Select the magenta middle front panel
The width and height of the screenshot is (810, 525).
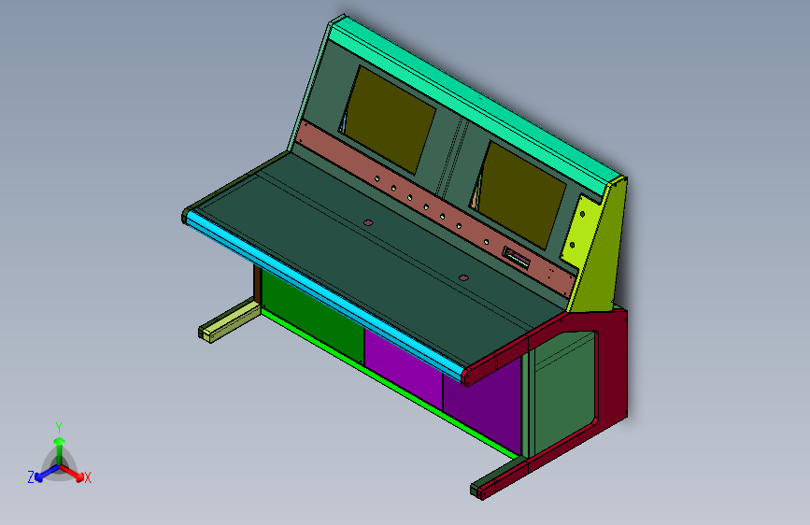point(403,370)
